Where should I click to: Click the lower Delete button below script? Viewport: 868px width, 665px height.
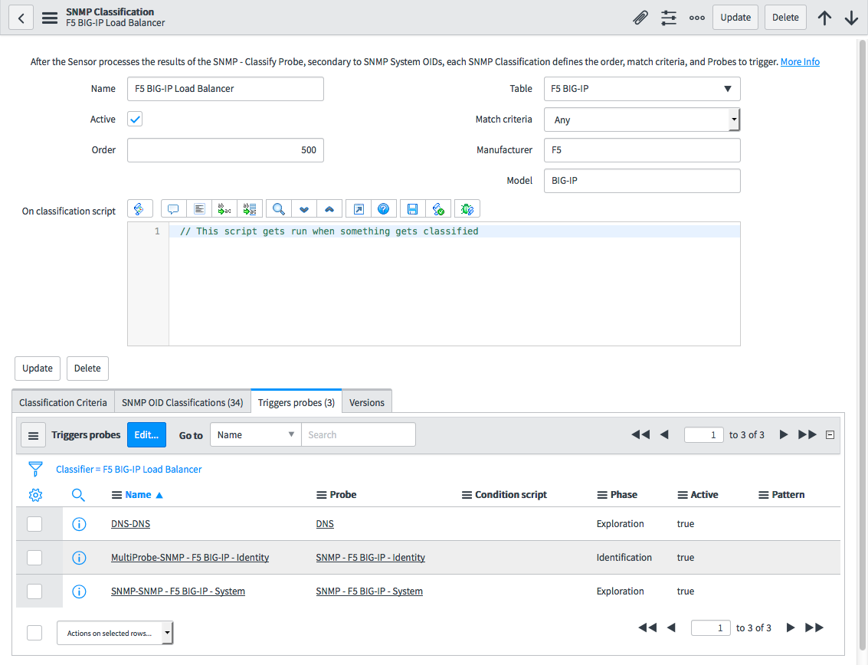[x=87, y=369]
